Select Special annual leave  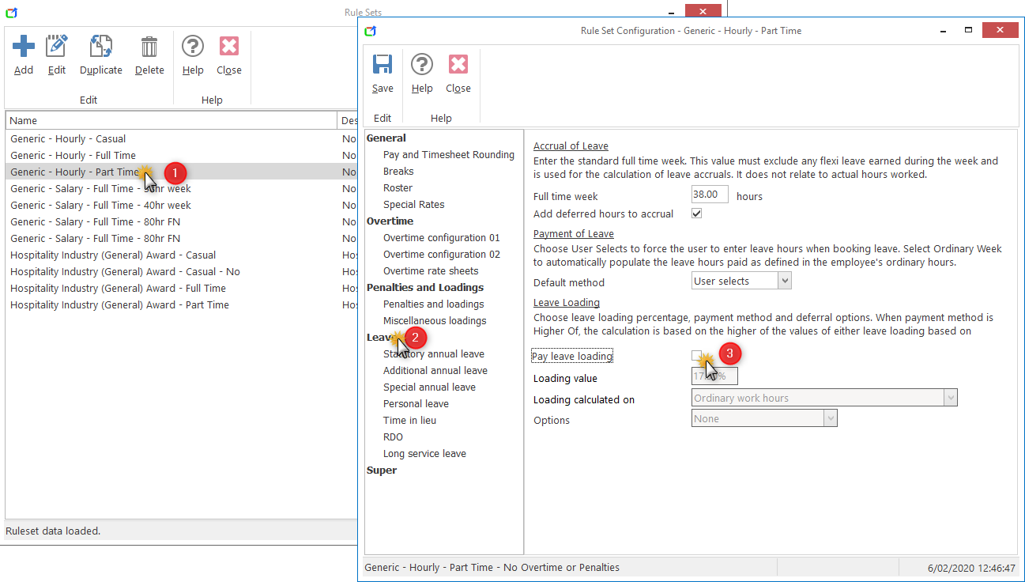(x=429, y=387)
